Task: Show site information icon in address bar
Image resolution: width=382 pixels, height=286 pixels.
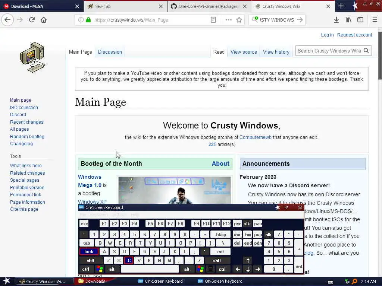Action: click(81, 20)
